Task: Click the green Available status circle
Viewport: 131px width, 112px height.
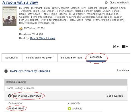Action: (69, 109)
